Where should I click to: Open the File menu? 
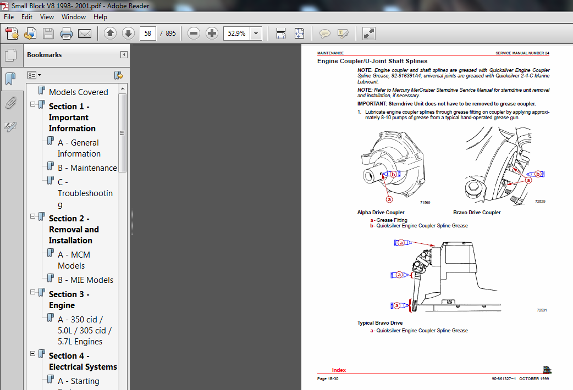coord(9,17)
